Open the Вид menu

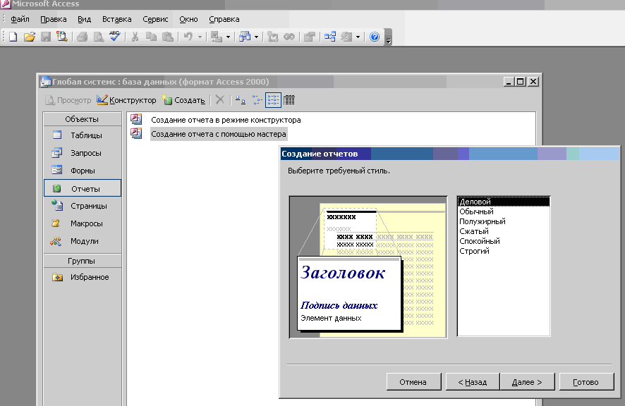click(x=84, y=19)
